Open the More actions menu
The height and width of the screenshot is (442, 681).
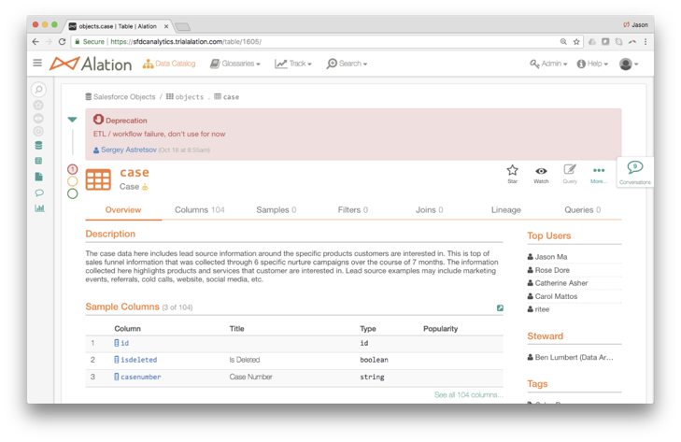coord(599,174)
